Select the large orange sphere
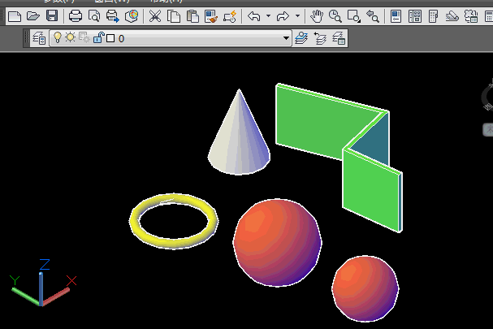This screenshot has width=493, height=329. (x=277, y=243)
